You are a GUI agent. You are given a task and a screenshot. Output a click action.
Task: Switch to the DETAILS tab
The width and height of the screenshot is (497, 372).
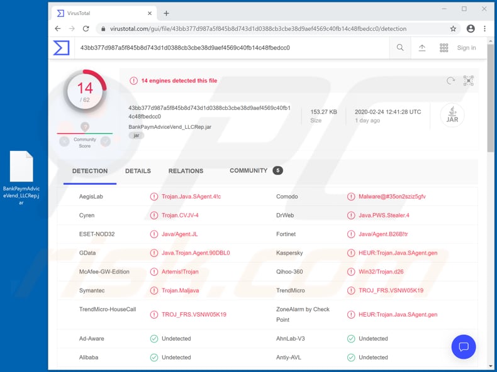point(138,171)
